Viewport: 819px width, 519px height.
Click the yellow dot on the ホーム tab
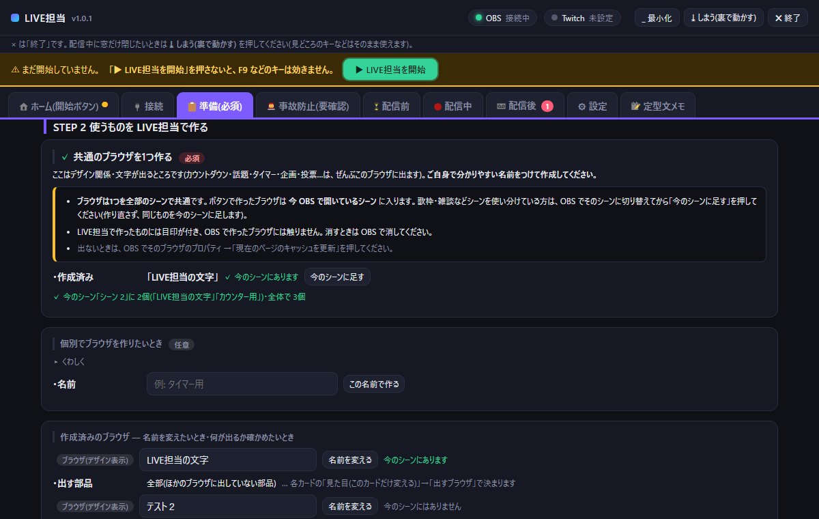point(105,105)
